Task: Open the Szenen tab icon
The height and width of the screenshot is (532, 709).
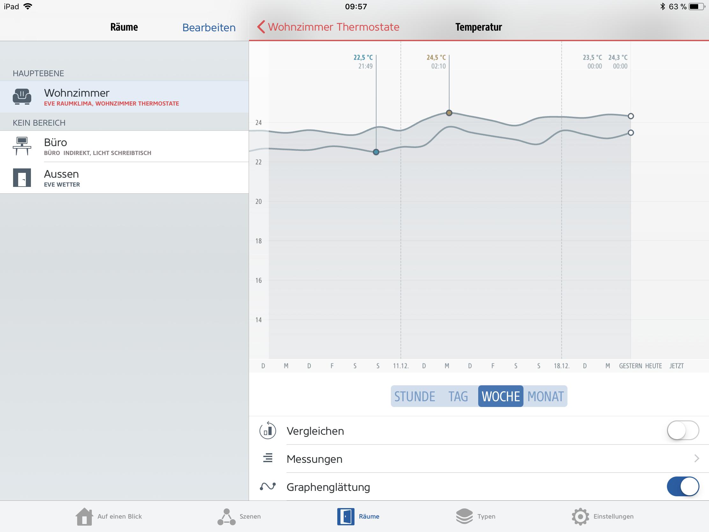Action: coord(226,516)
